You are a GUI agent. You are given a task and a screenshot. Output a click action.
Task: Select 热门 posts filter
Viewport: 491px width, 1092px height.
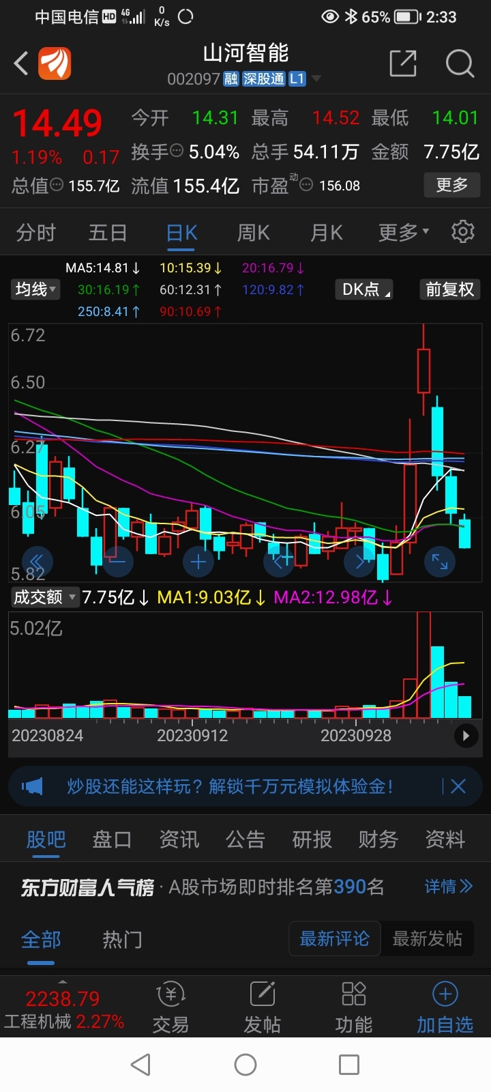point(123,940)
